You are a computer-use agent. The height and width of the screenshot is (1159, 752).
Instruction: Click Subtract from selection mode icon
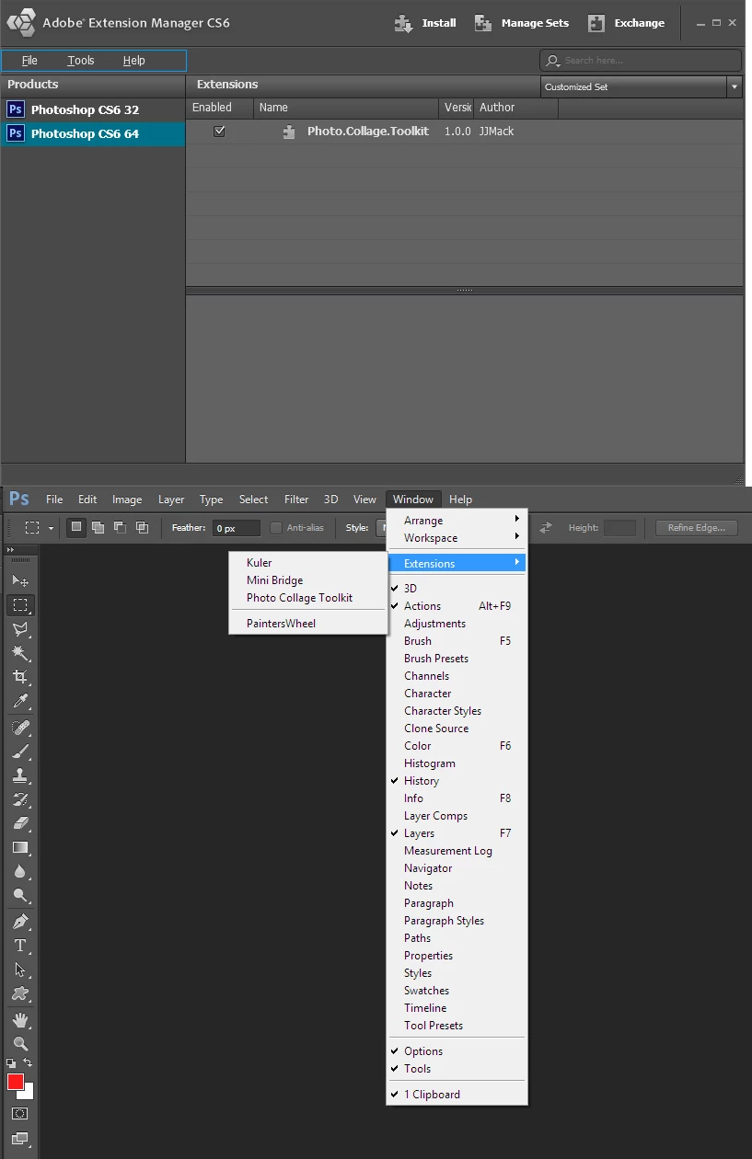(x=120, y=528)
